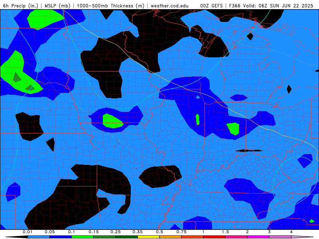
Task: Click the 0.75 legend value
Action: pos(181,232)
